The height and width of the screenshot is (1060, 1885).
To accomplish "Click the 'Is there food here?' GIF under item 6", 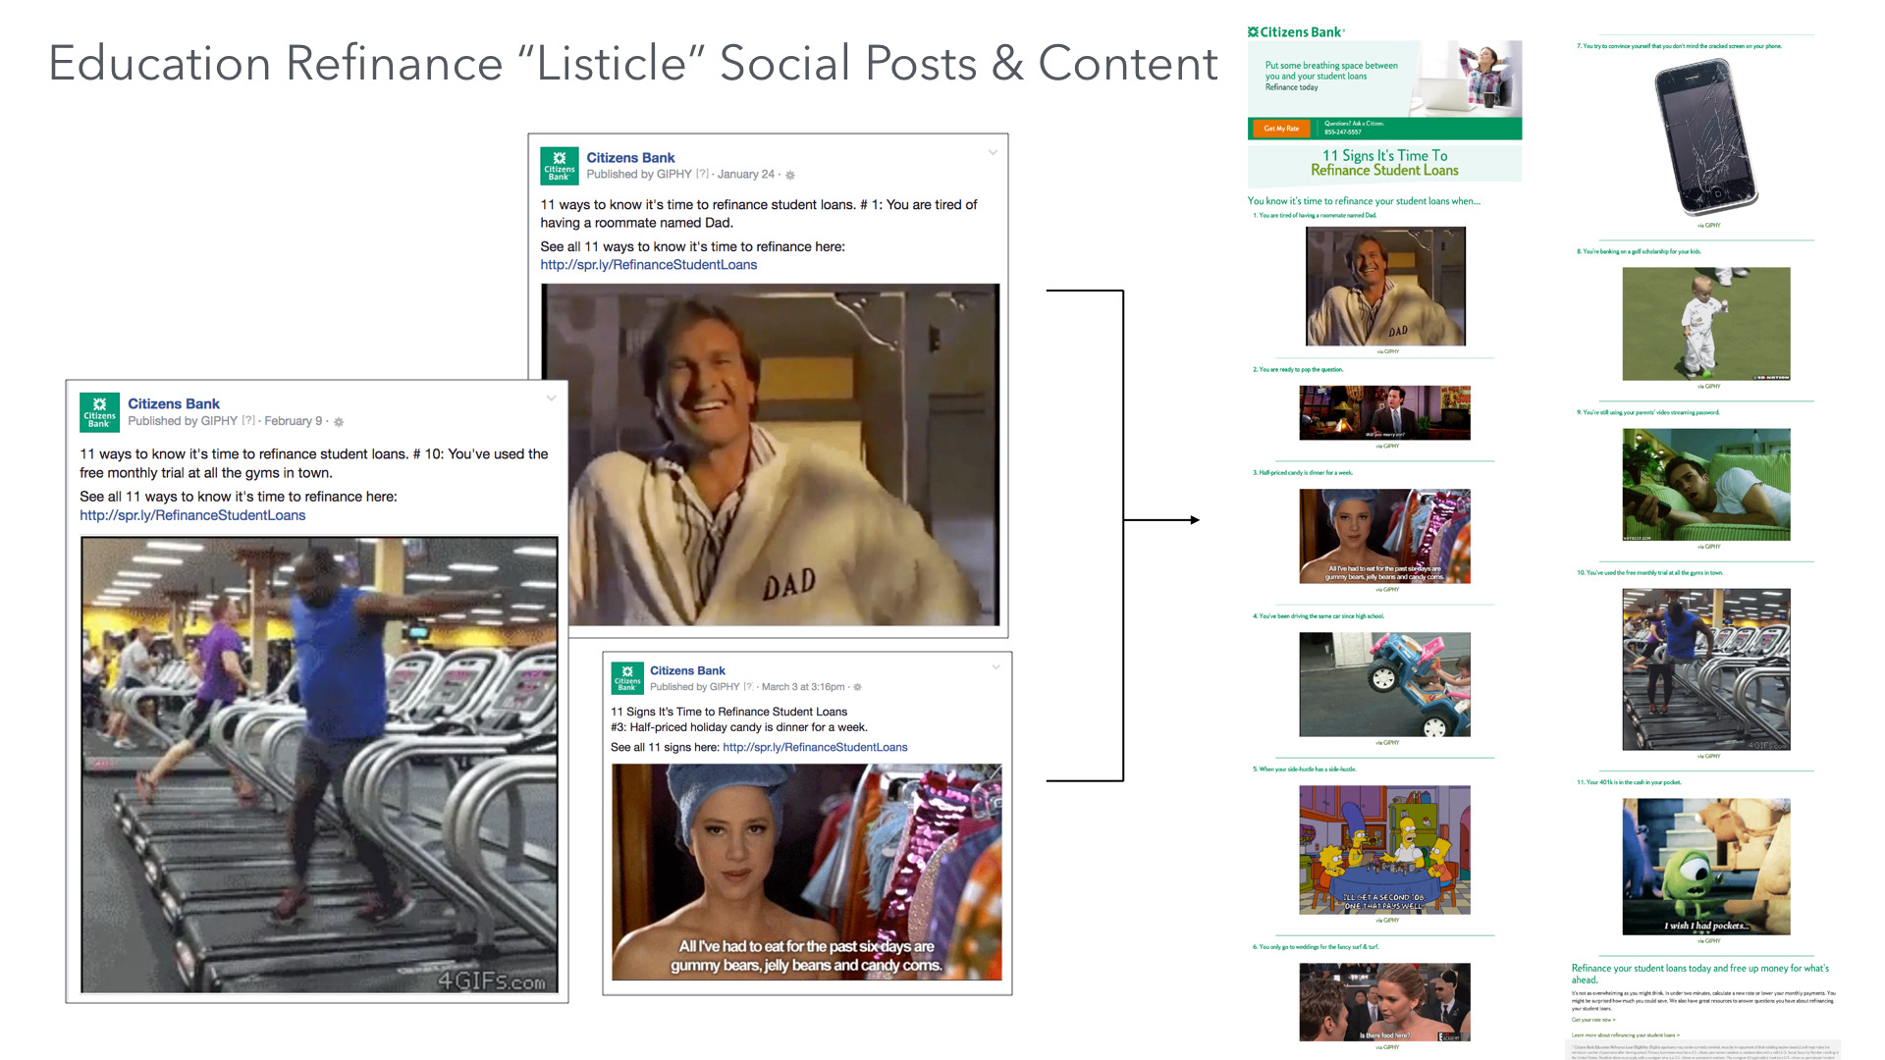I will [x=1384, y=1002].
